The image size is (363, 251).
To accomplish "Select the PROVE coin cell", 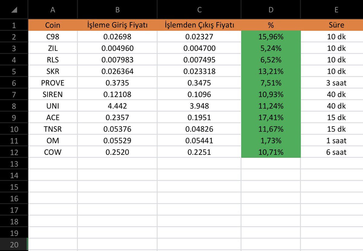I will tap(53, 83).
